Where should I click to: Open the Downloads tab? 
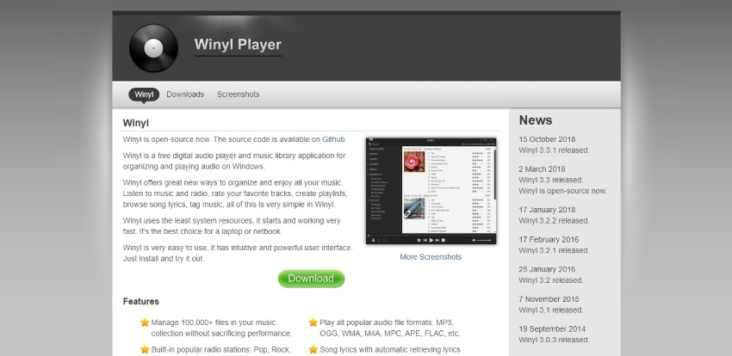coord(185,95)
